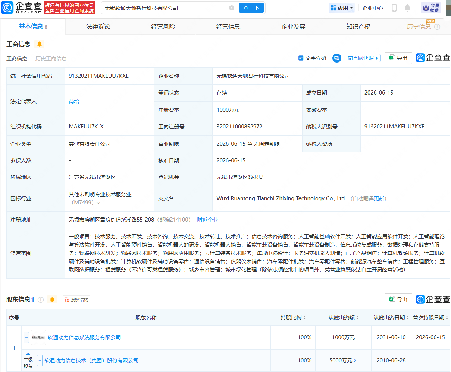Open legal representative 高培 link

pyautogui.click(x=74, y=101)
